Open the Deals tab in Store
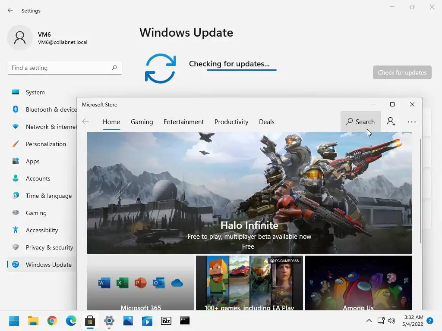Screen dimensions: 442x331 267,122
